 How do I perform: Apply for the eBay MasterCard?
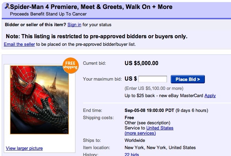click(x=210, y=96)
